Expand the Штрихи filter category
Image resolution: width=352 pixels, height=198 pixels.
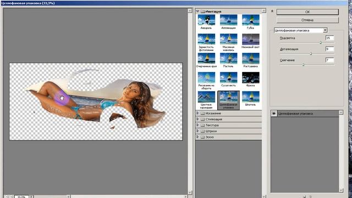(197, 131)
